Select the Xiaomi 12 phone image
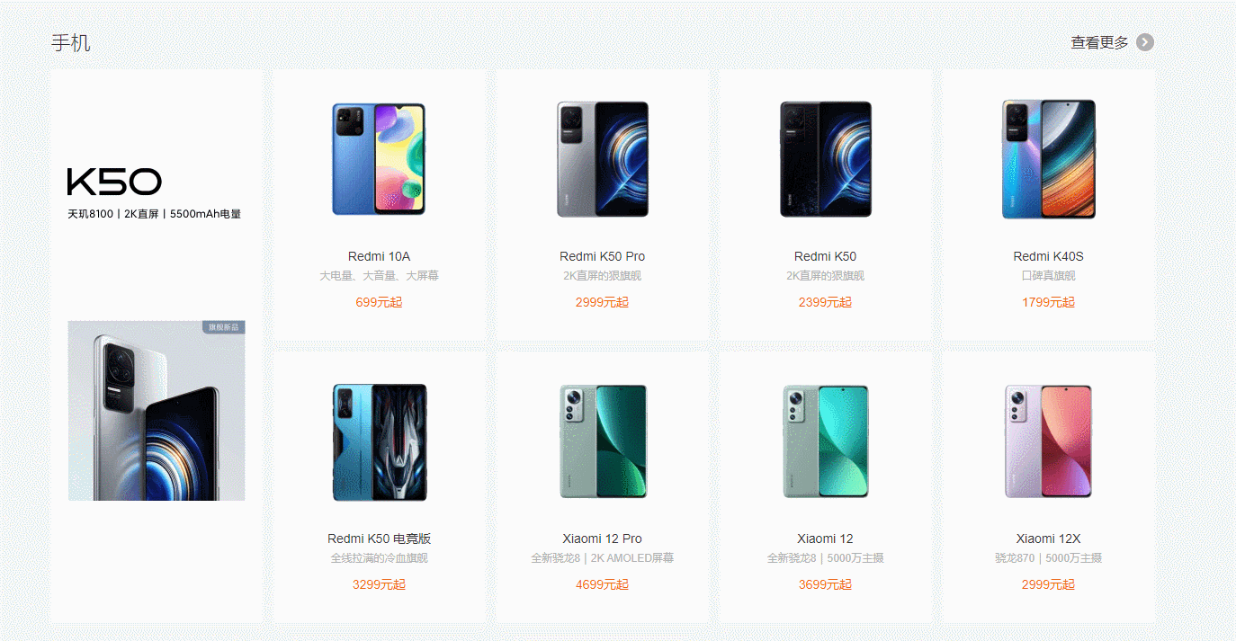 tap(825, 442)
